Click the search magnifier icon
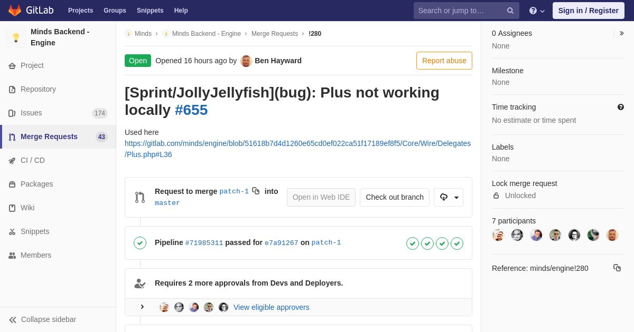This screenshot has height=332, width=634. 510,11
